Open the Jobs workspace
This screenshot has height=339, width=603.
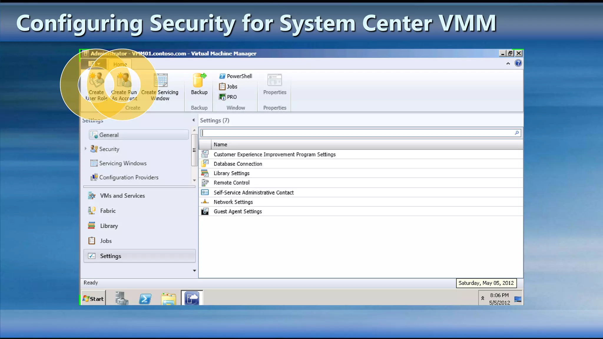click(139, 241)
